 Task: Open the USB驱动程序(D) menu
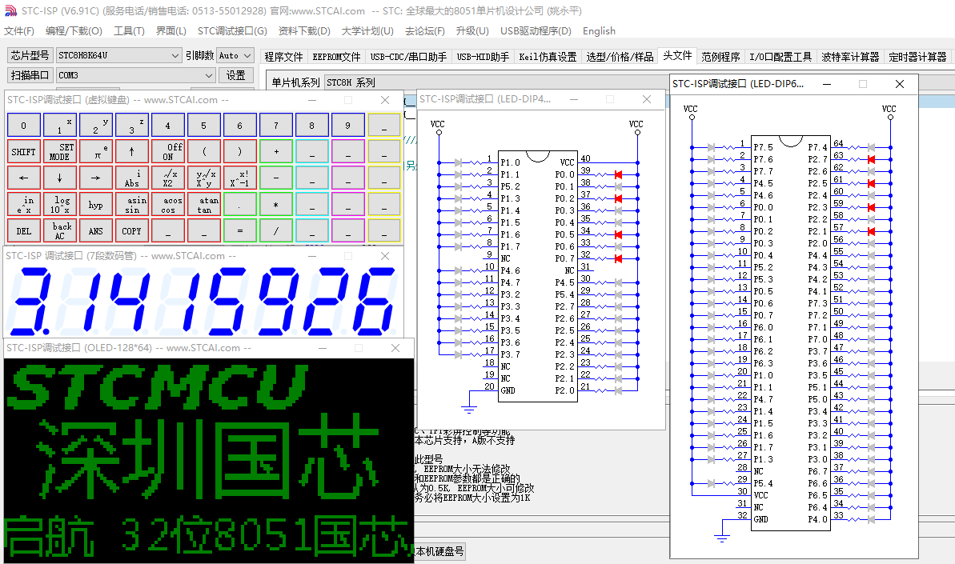pyautogui.click(x=536, y=31)
